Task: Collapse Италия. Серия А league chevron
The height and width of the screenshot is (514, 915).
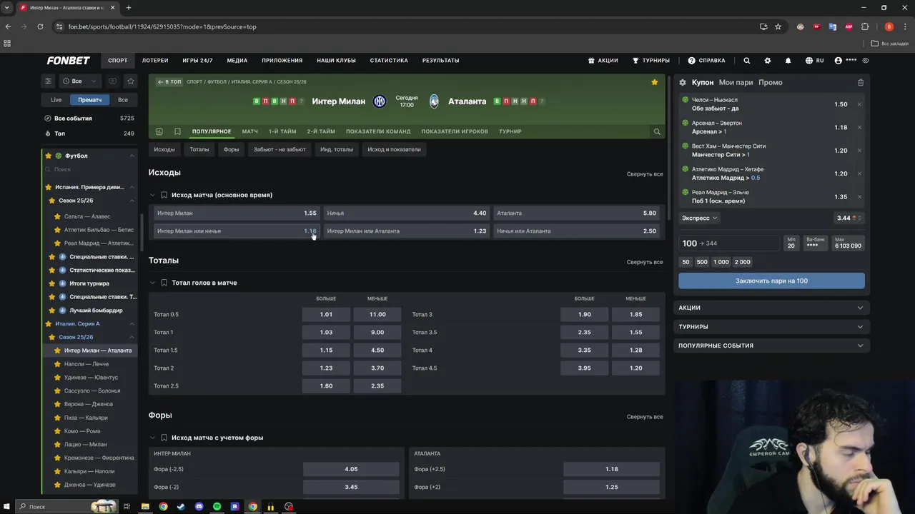Action: click(x=132, y=323)
